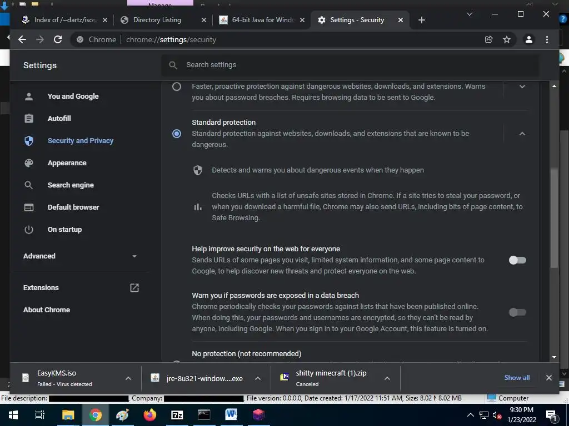The width and height of the screenshot is (569, 426).
Task: Close the 64-bit Java for Windows tab
Action: [302, 20]
